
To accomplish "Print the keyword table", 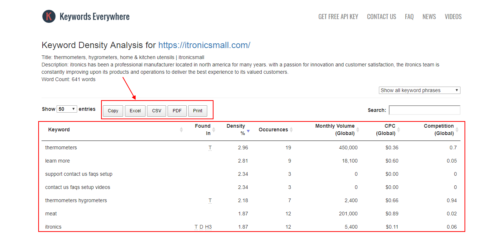I will 198,111.
